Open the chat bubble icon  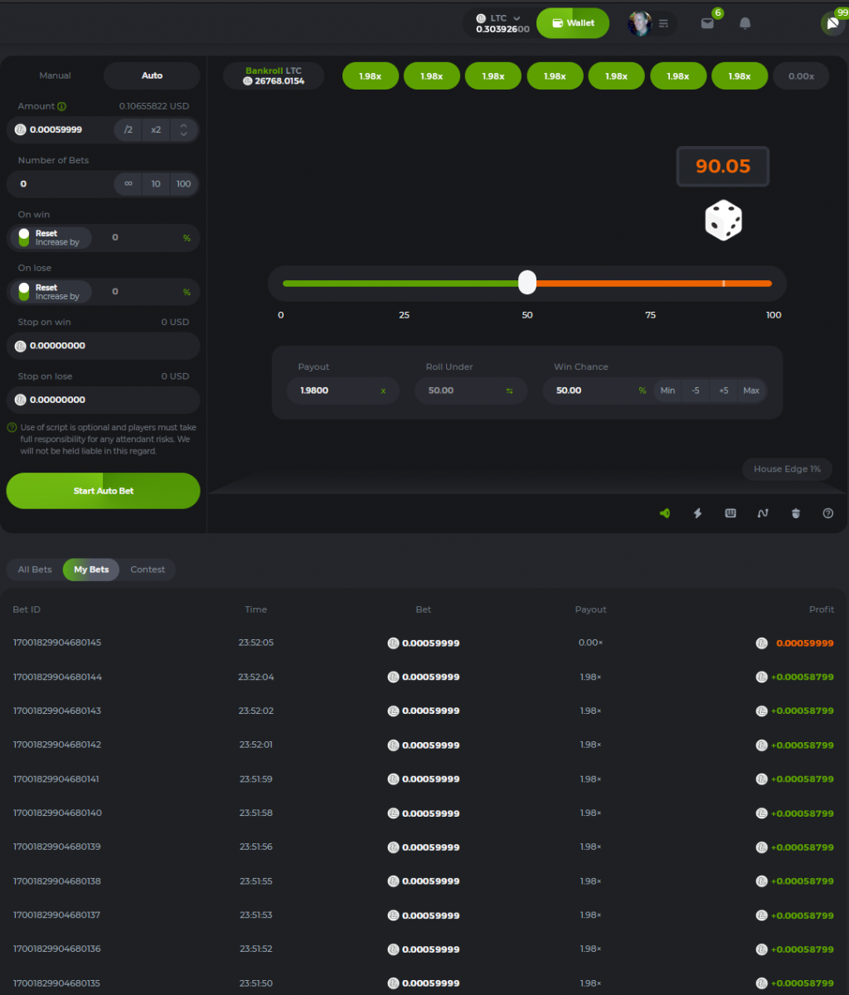(x=832, y=23)
